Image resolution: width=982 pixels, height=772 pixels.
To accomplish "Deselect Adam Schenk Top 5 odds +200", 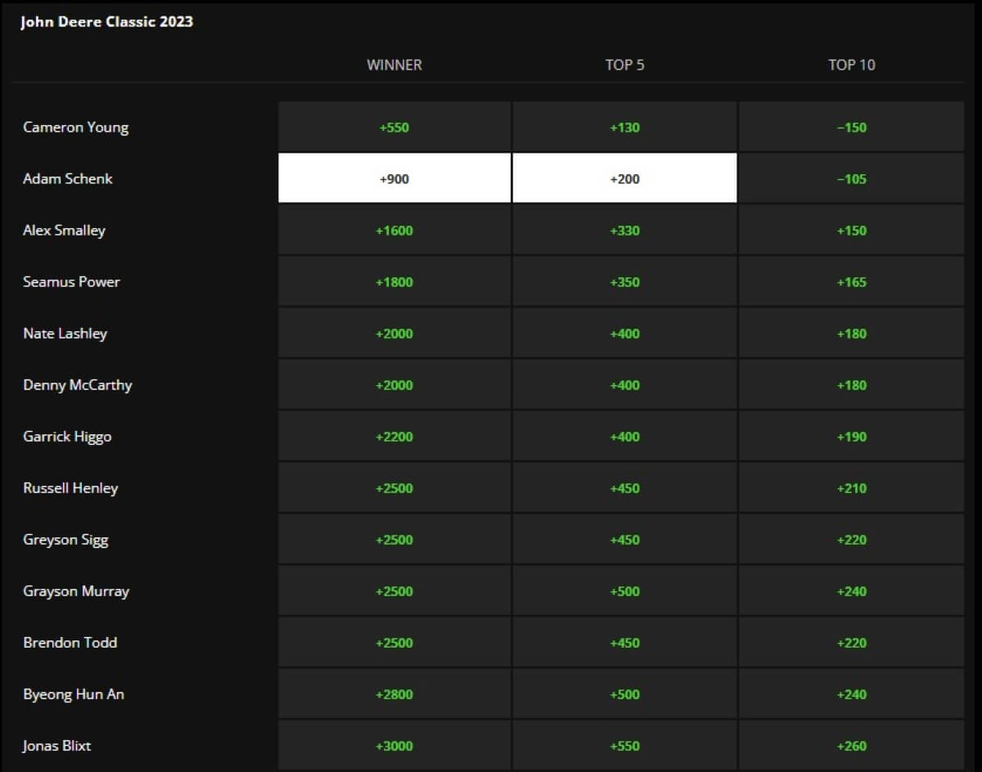I will (x=624, y=178).
